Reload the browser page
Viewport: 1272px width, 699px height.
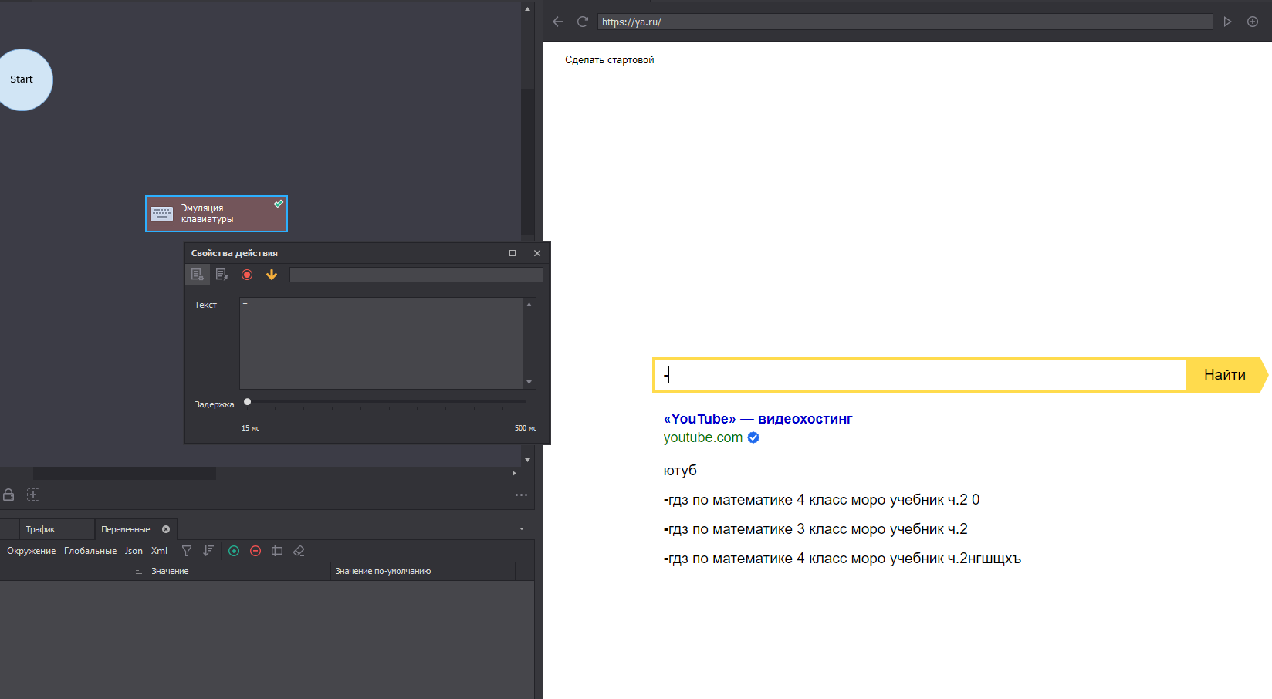(583, 22)
